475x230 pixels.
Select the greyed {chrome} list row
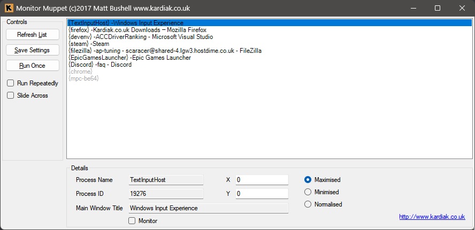pyautogui.click(x=270, y=72)
